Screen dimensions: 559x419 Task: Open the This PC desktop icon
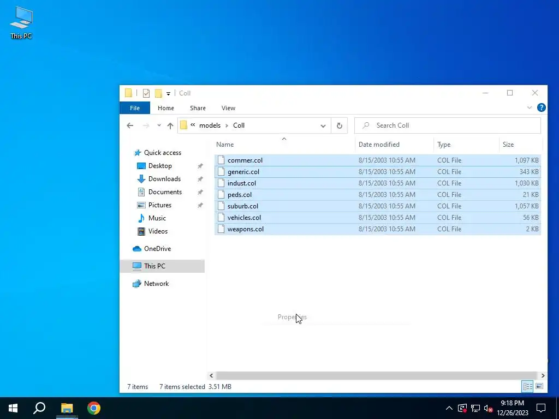point(21,22)
